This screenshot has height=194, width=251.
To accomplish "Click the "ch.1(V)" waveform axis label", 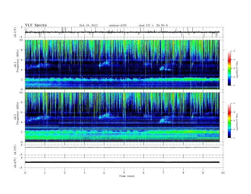I will tap(15, 32).
